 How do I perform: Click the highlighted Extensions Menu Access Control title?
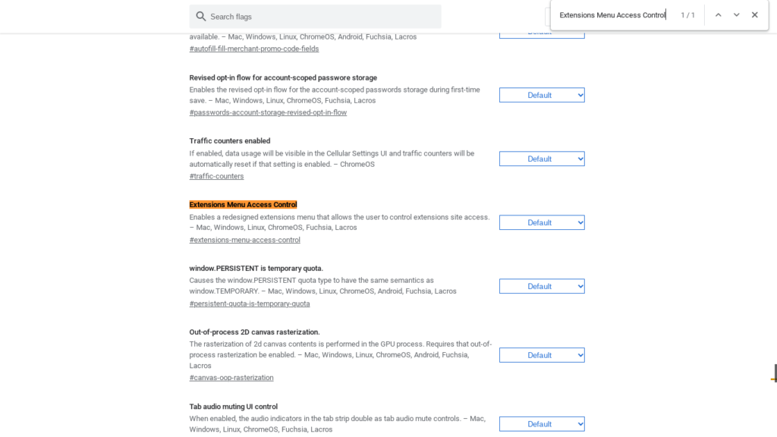[243, 205]
